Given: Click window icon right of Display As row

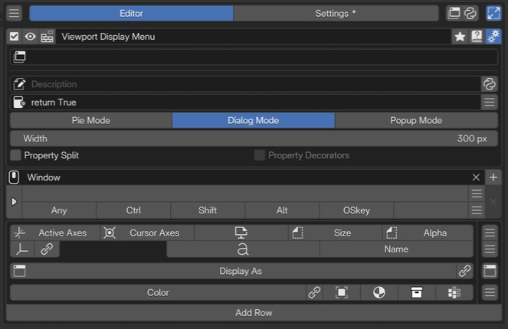Looking at the screenshot, I should coord(490,271).
